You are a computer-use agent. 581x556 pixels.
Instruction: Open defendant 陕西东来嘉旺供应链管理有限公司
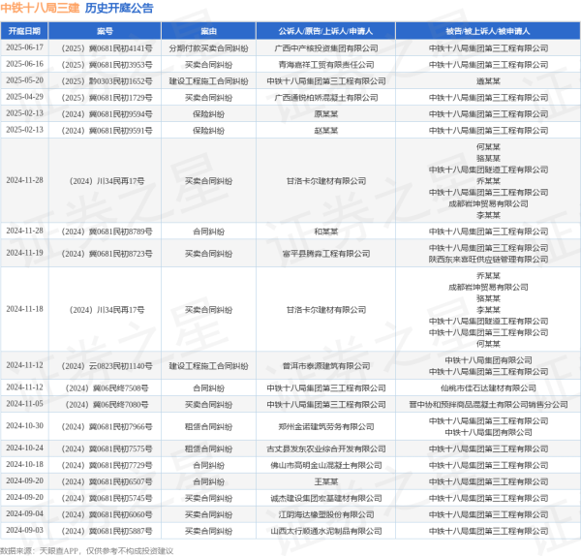point(488,259)
